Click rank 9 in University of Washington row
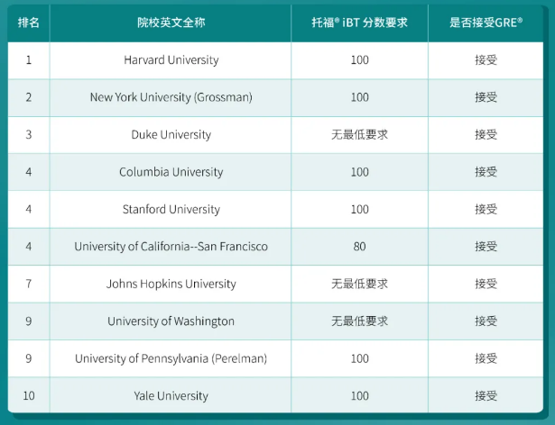Viewport: 555px width, 425px height. [29, 321]
